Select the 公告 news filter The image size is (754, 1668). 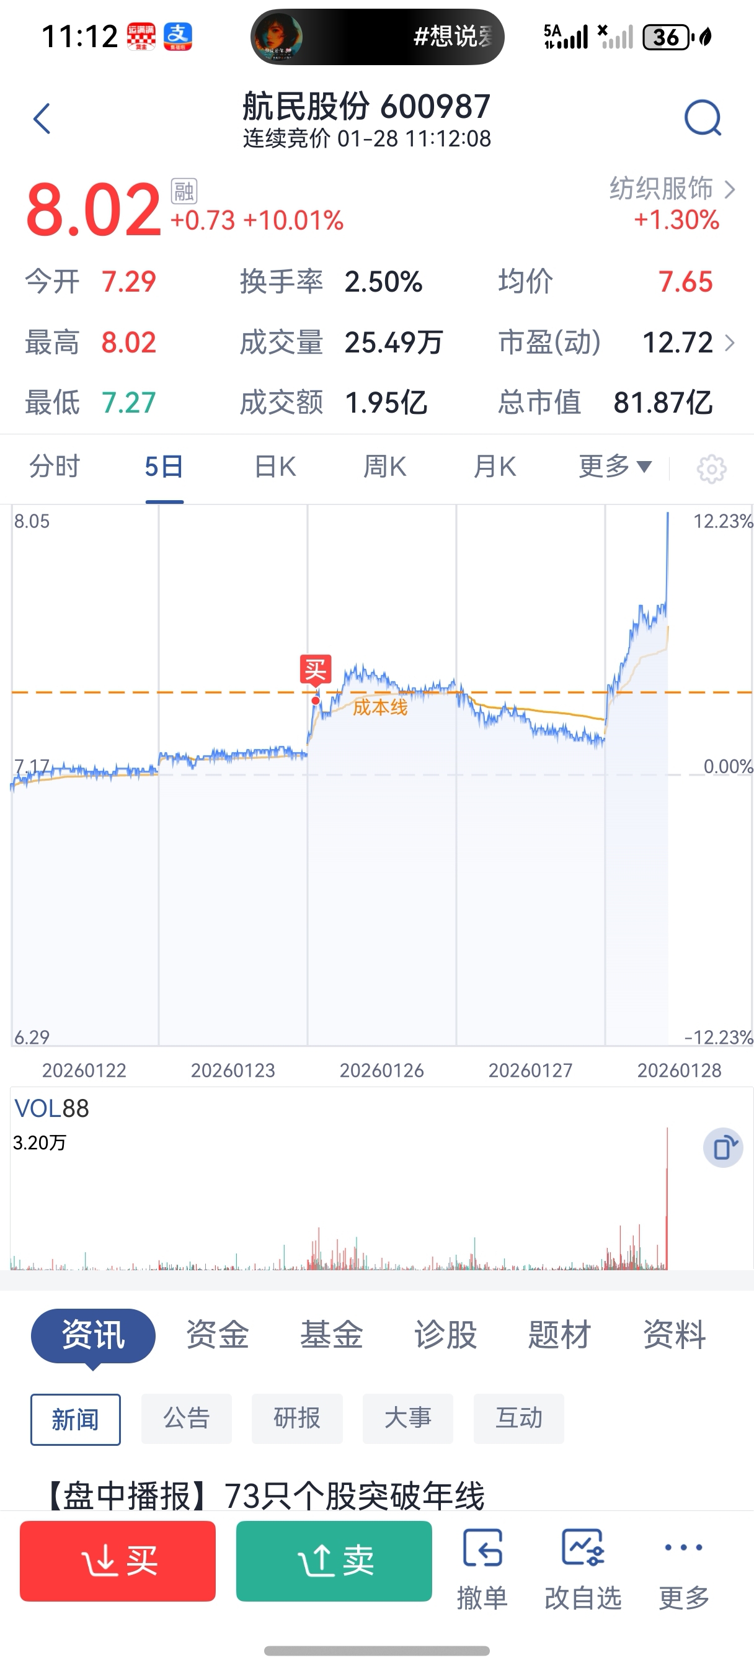tap(187, 1419)
